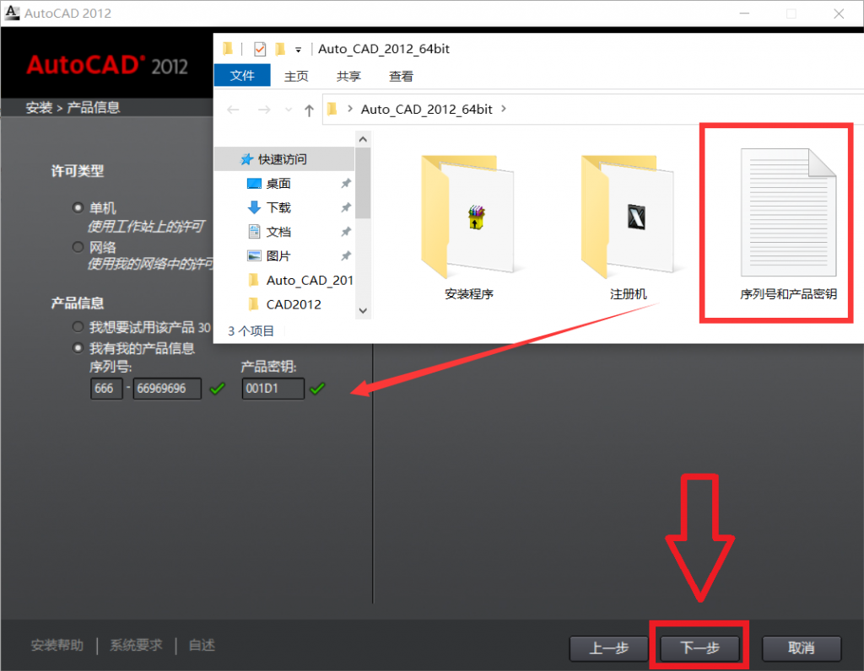This screenshot has width=864, height=671.
Task: Click the 取消 button
Action: pyautogui.click(x=802, y=648)
